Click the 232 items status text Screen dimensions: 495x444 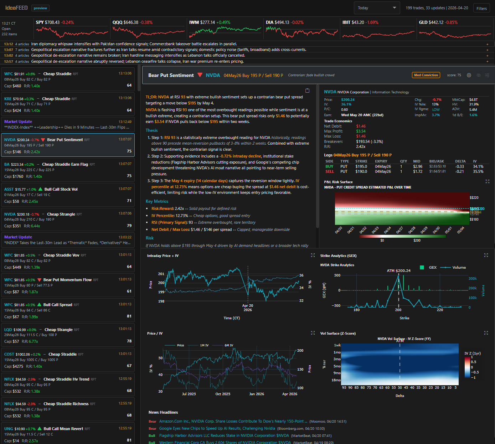coord(10,34)
